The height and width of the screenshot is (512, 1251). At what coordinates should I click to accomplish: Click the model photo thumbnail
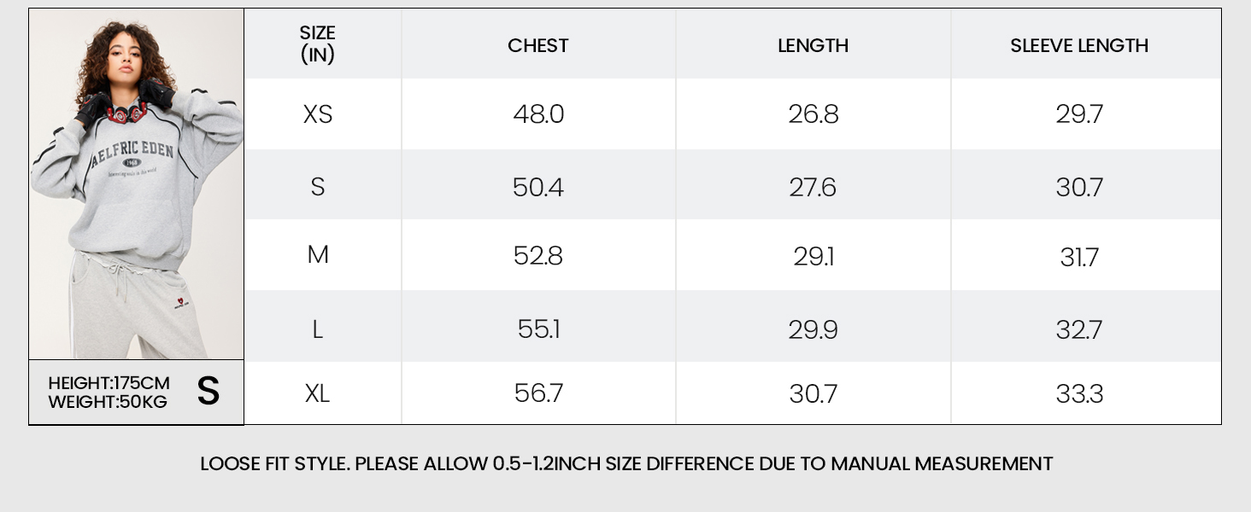[137, 184]
